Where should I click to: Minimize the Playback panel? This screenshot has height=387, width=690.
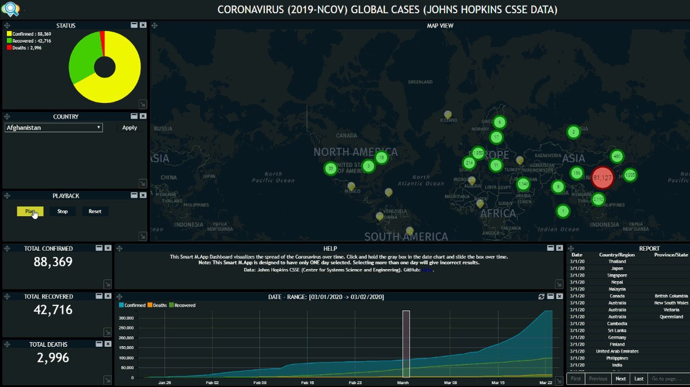click(134, 196)
